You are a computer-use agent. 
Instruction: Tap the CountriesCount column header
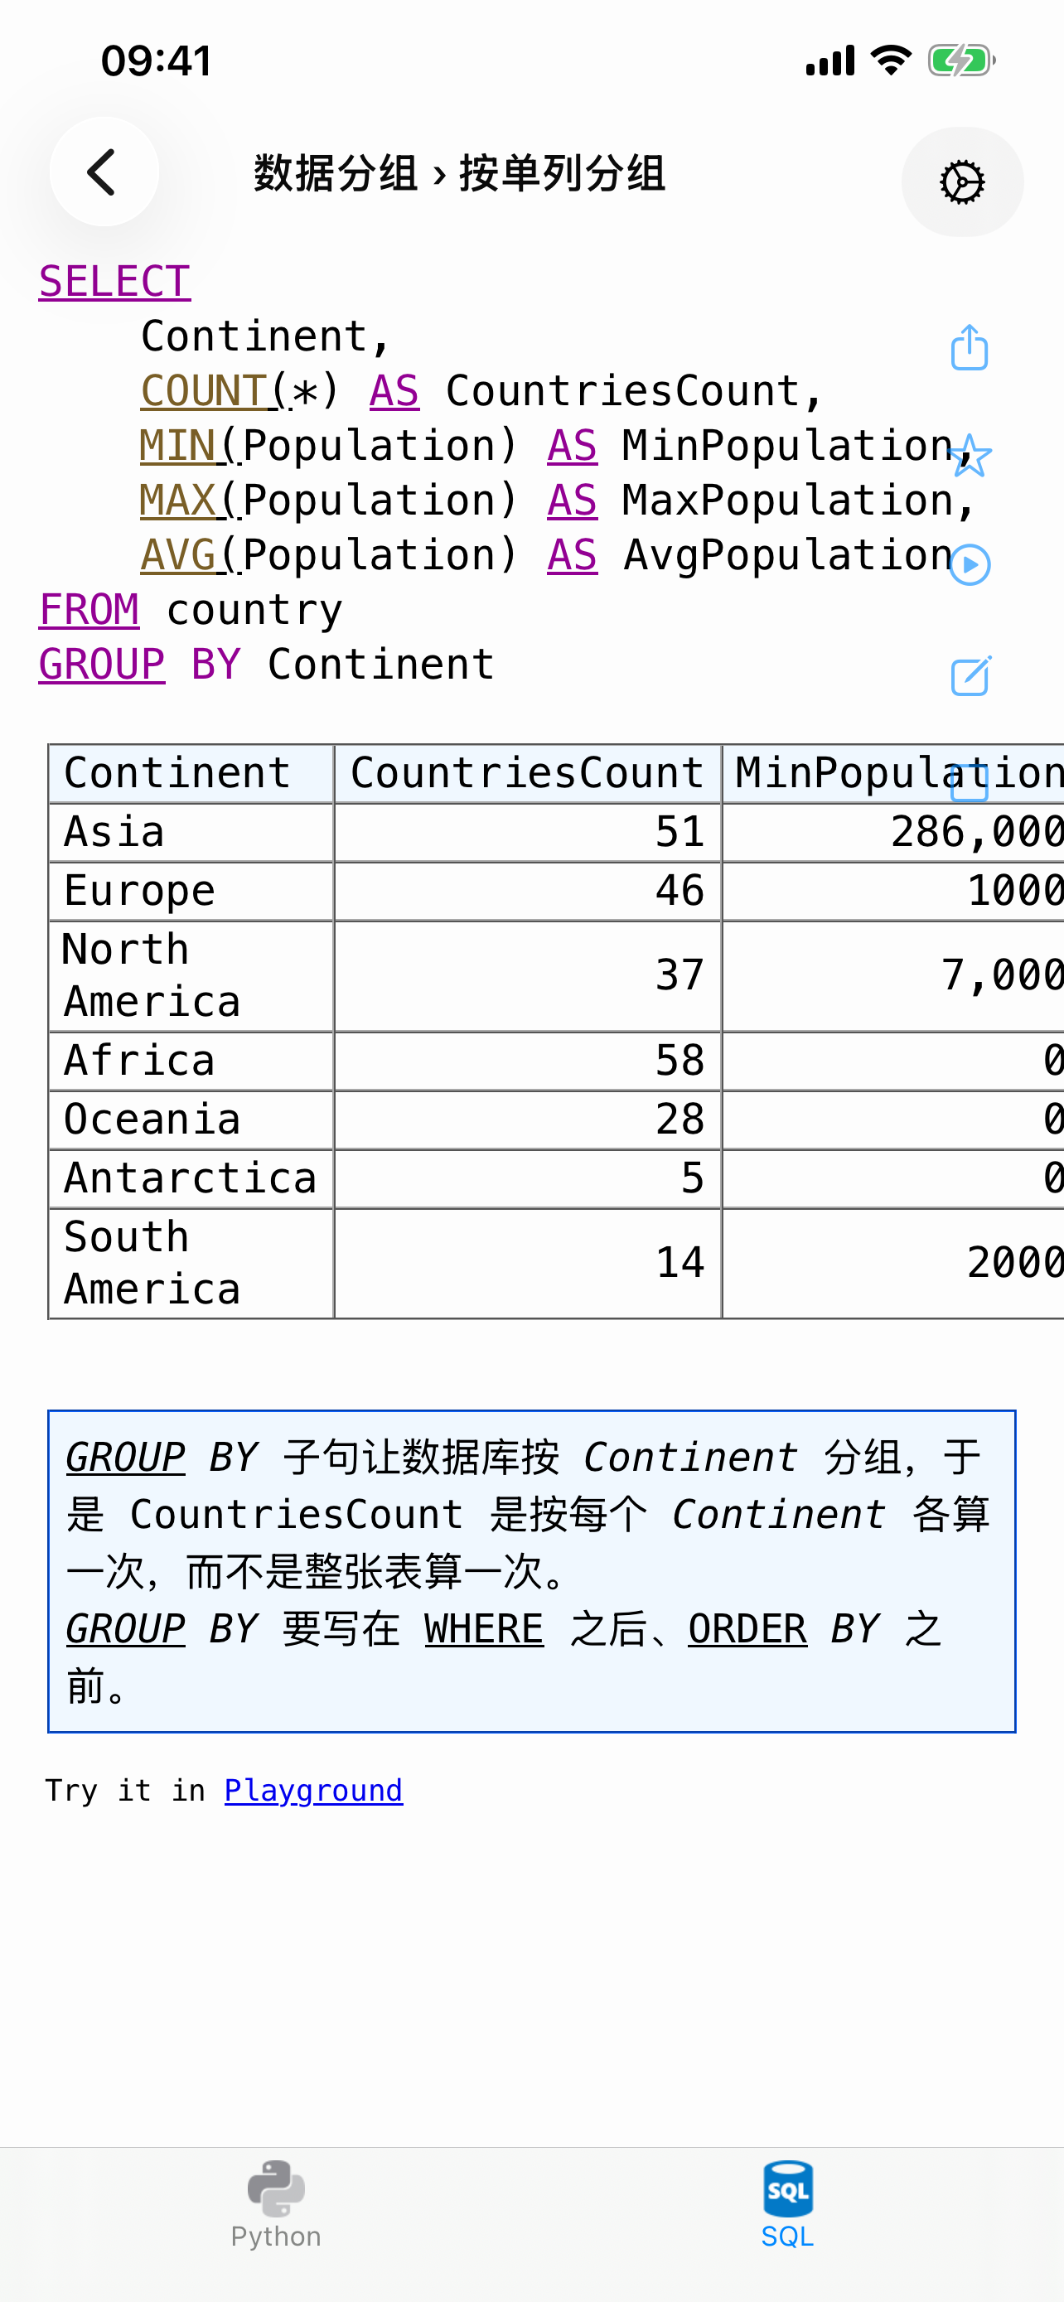[528, 773]
